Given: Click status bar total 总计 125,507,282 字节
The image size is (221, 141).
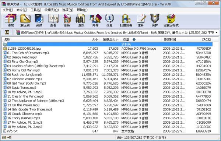Looking at the screenshot, I should 133,137.
